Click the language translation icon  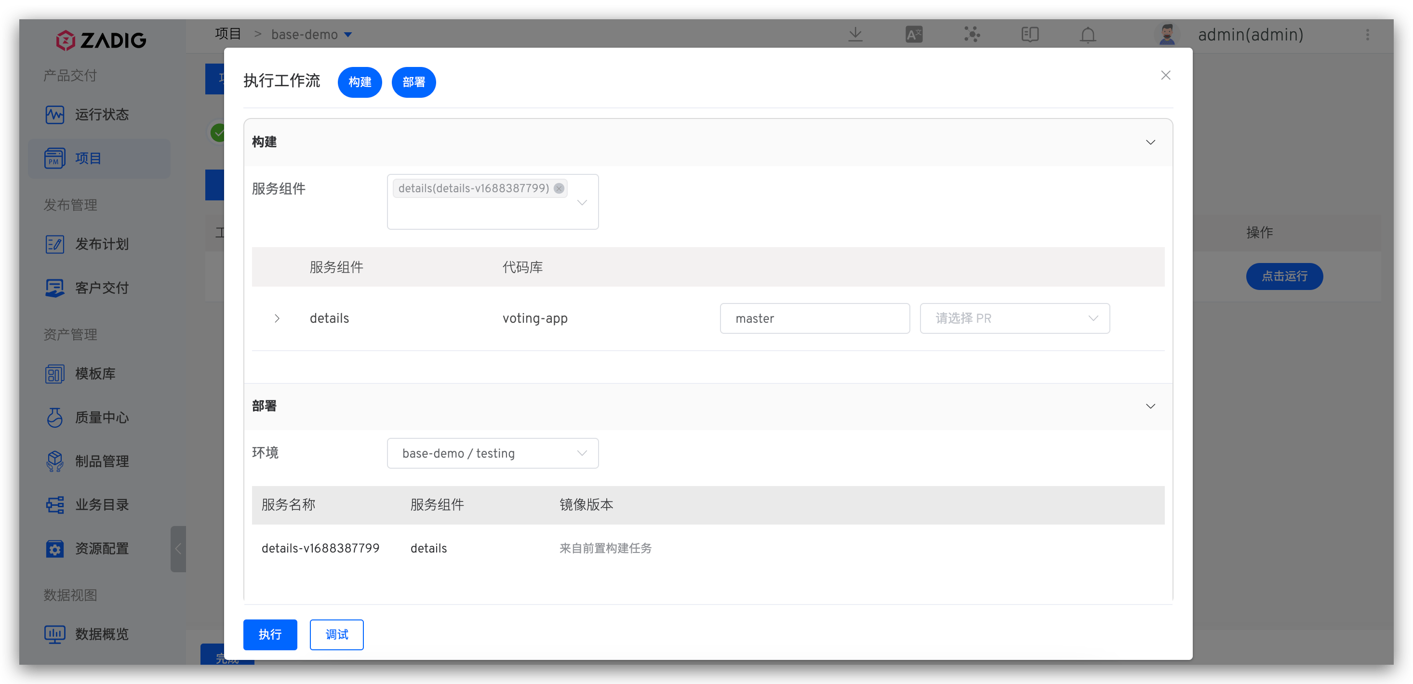914,35
